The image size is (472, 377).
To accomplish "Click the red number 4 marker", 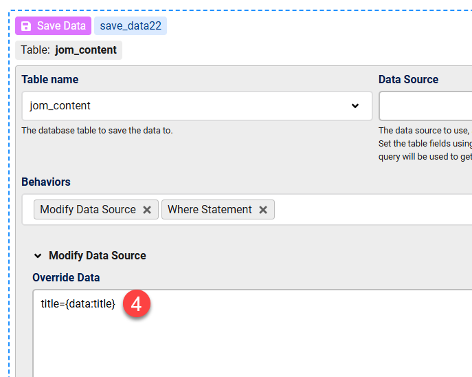I will (136, 304).
